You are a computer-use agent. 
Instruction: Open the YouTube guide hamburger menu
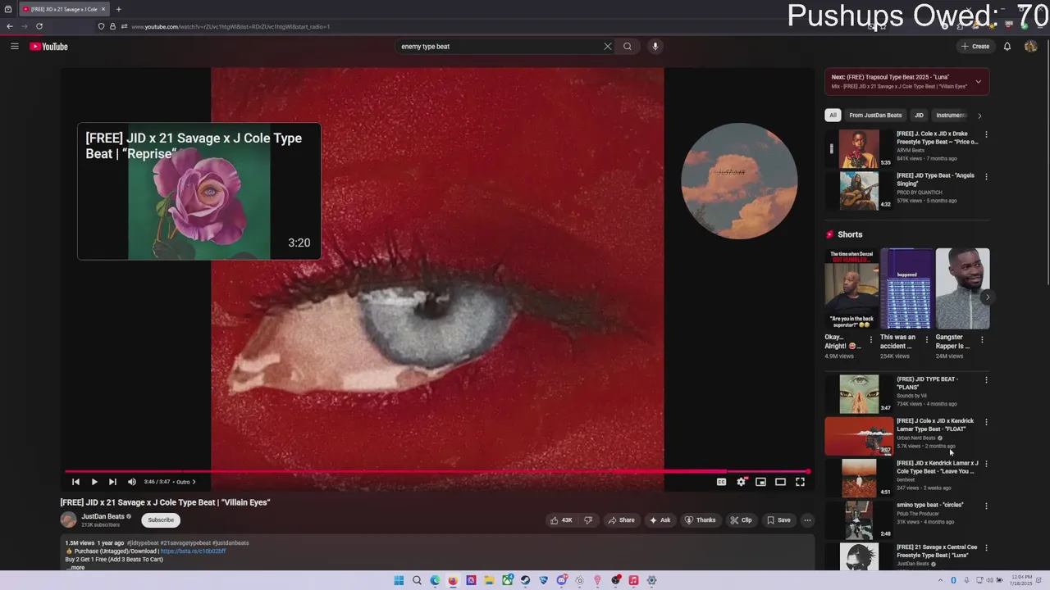point(14,47)
